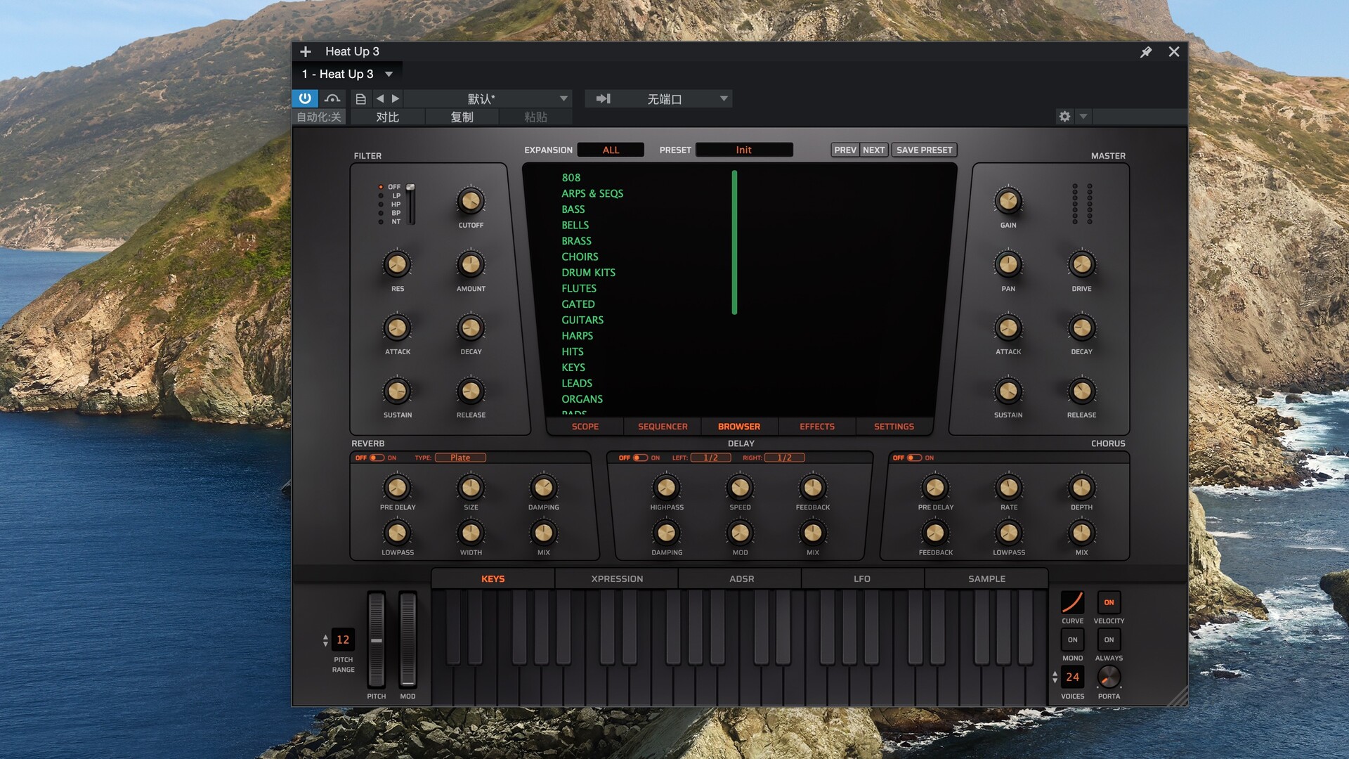This screenshot has width=1349, height=759.
Task: Open the reverb TYPE Plate selector
Action: (460, 458)
